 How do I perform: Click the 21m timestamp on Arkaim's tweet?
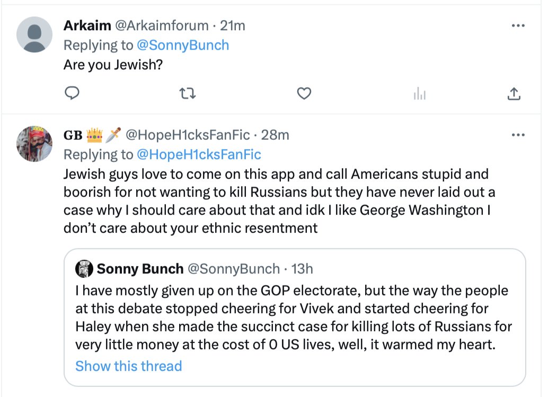233,25
